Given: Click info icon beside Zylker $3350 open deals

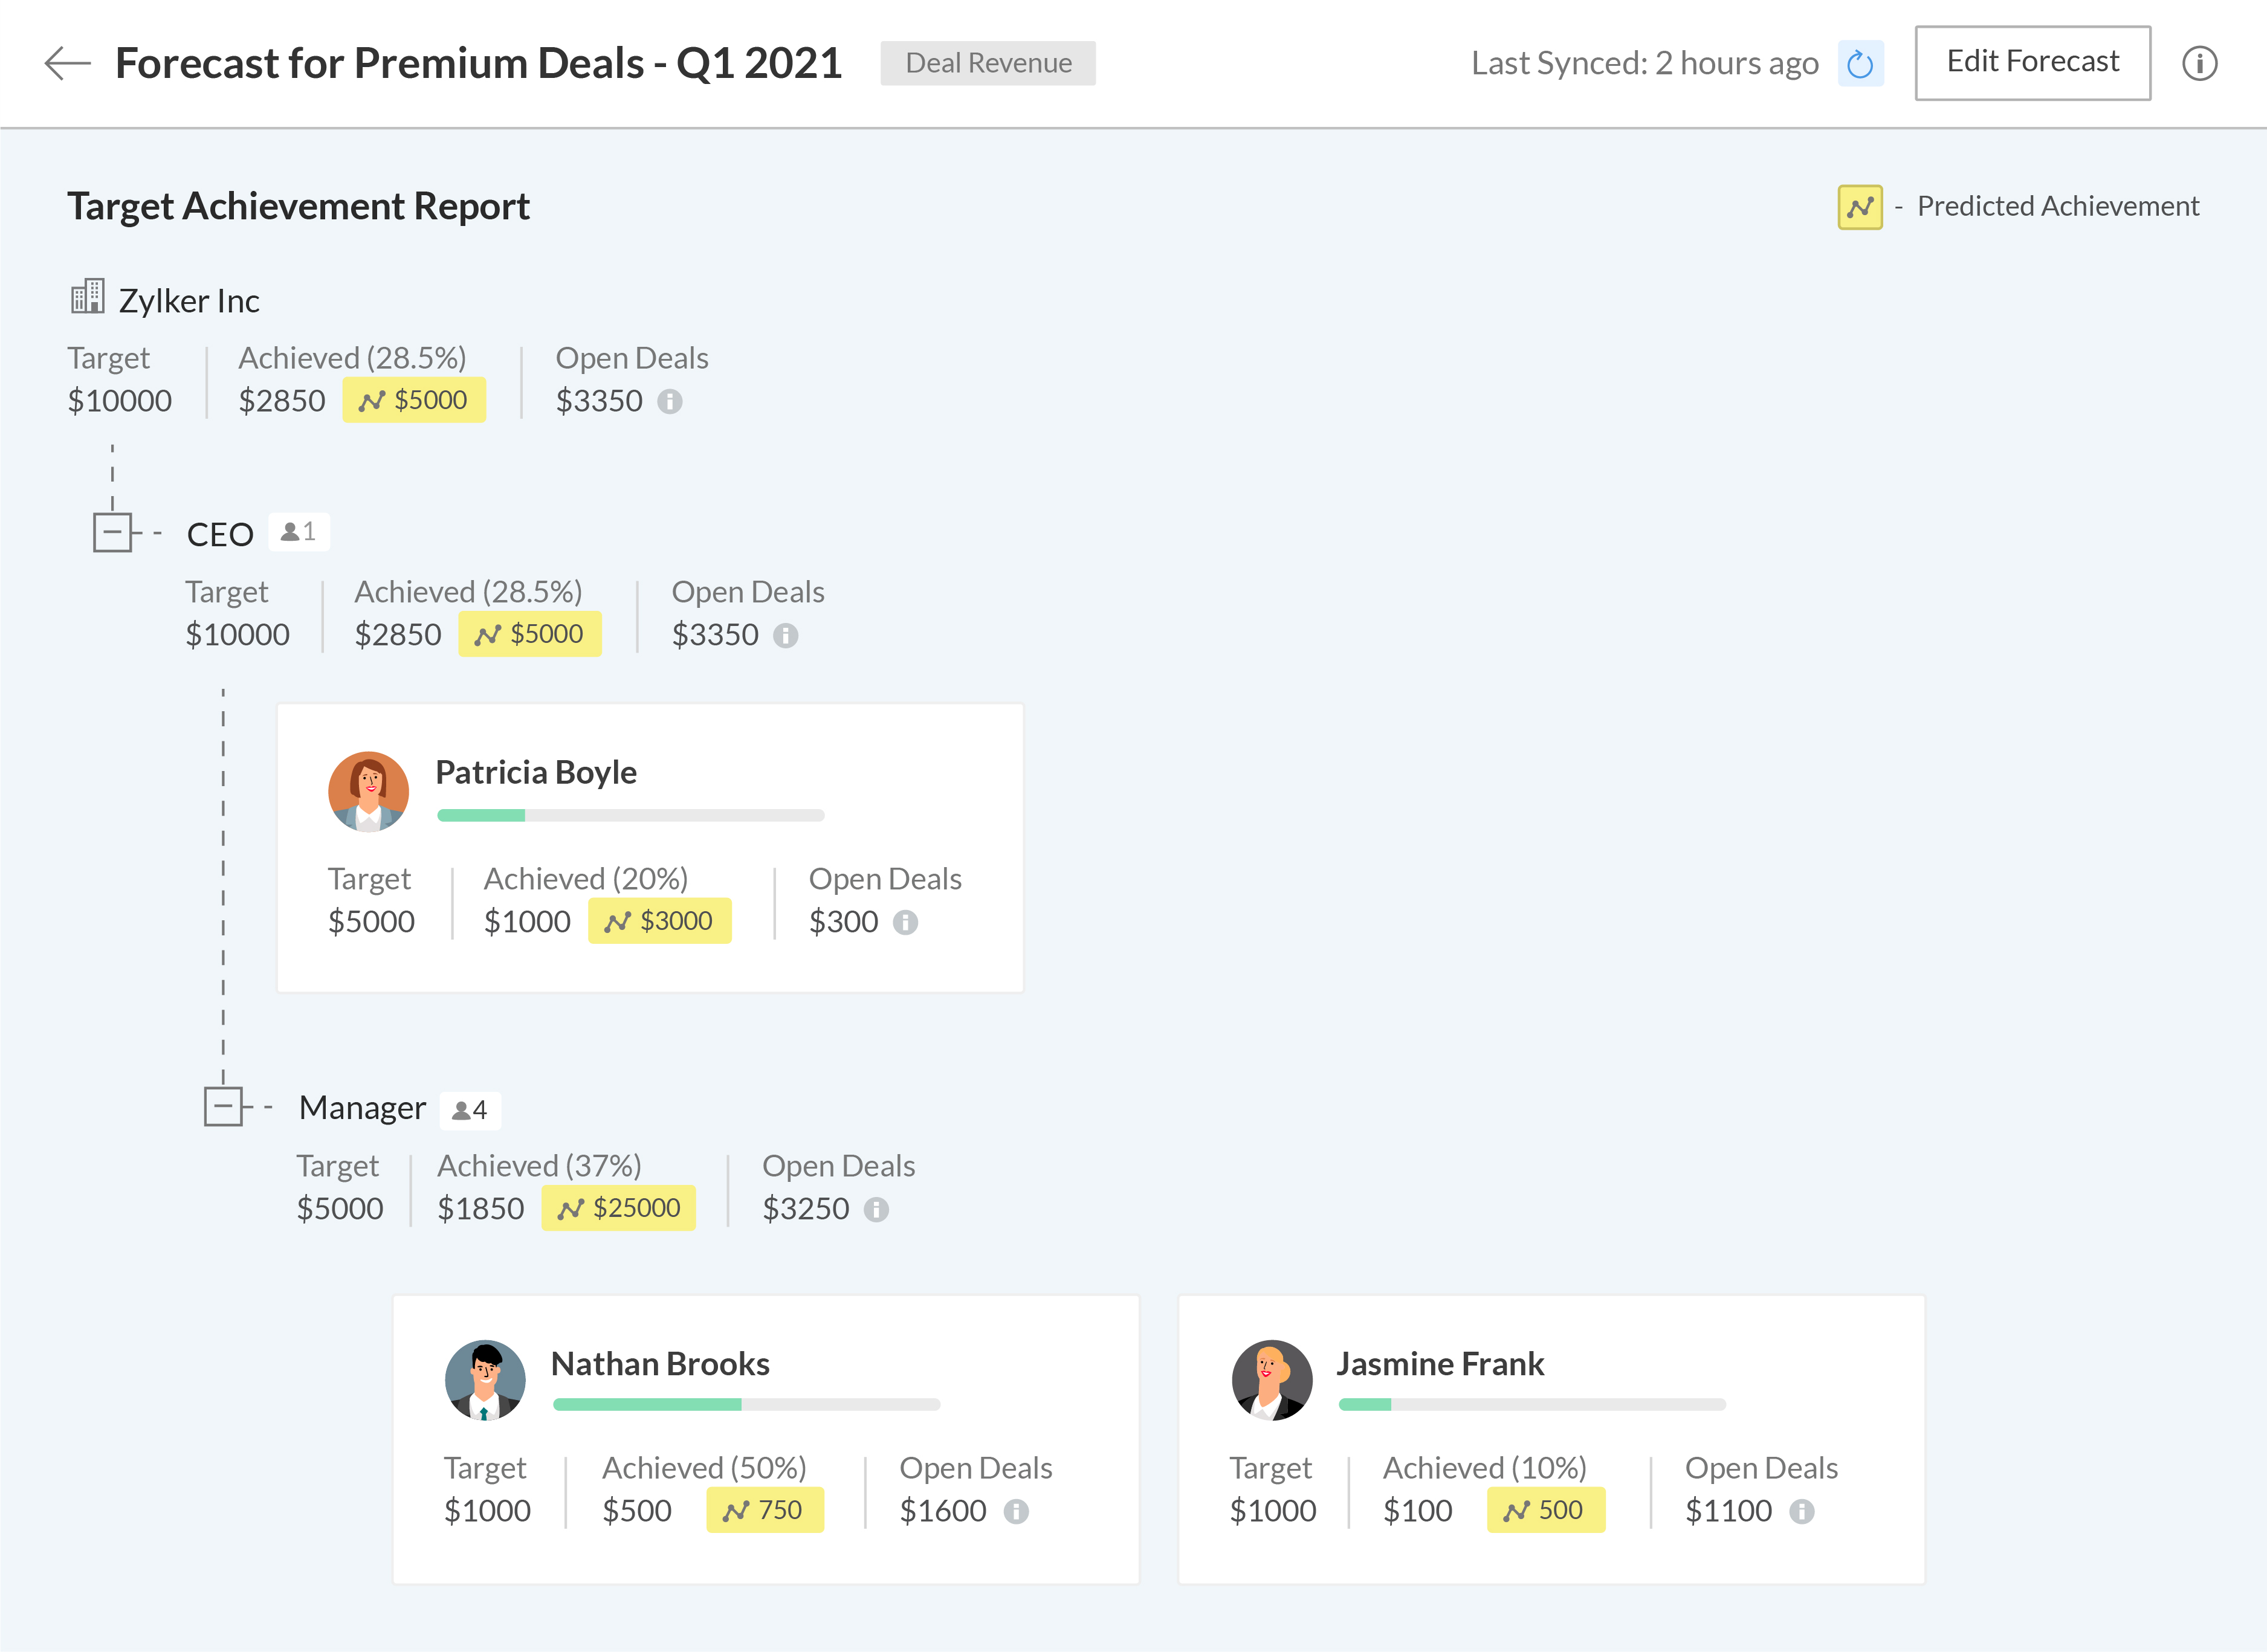Looking at the screenshot, I should pyautogui.click(x=669, y=401).
